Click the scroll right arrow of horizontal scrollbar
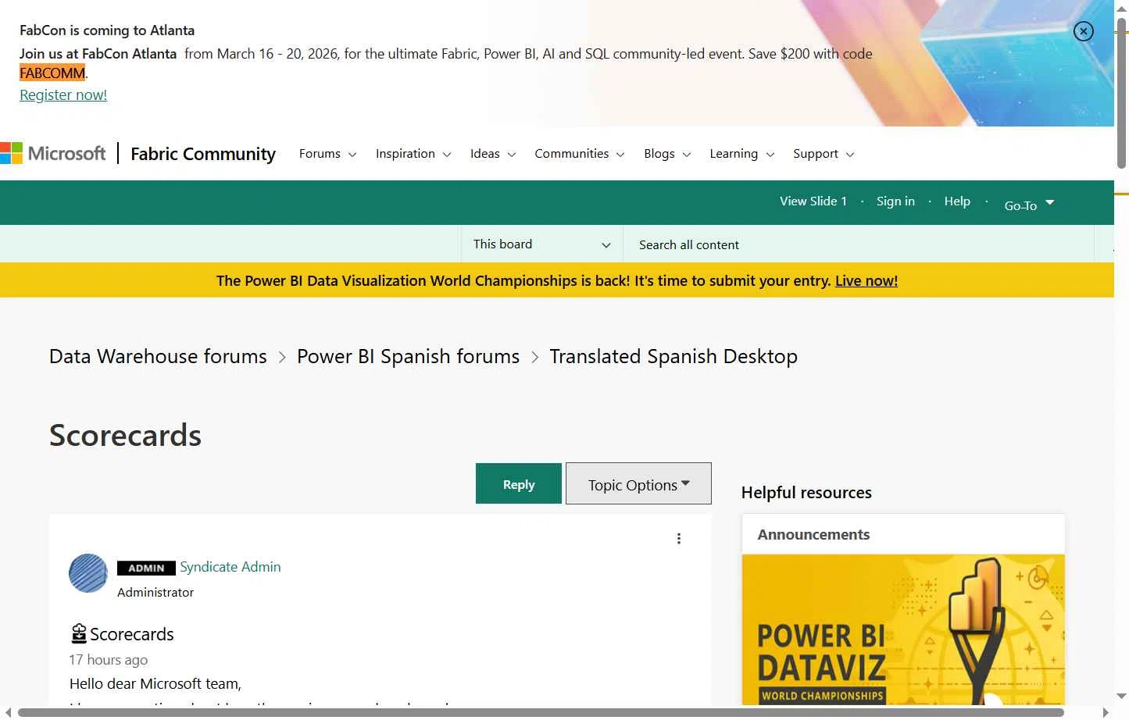The image size is (1129, 720). click(x=1106, y=712)
